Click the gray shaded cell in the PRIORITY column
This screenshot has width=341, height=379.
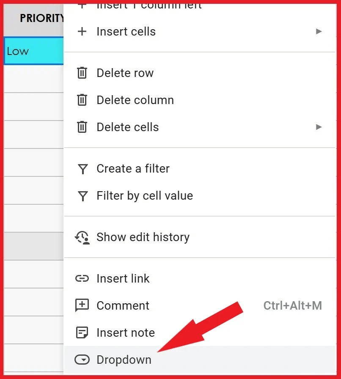(x=34, y=246)
